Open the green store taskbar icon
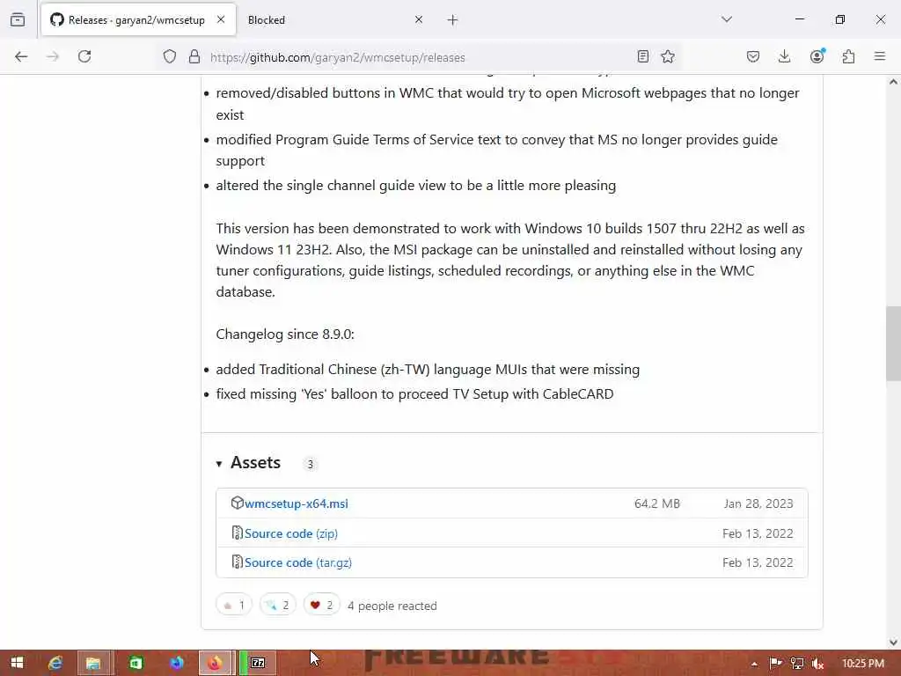The height and width of the screenshot is (676, 901). point(136,663)
